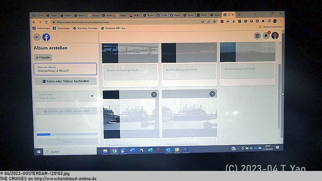Screen dimensions: 322x181
Task: Show hidden system tray icons
Action: [x=238, y=148]
